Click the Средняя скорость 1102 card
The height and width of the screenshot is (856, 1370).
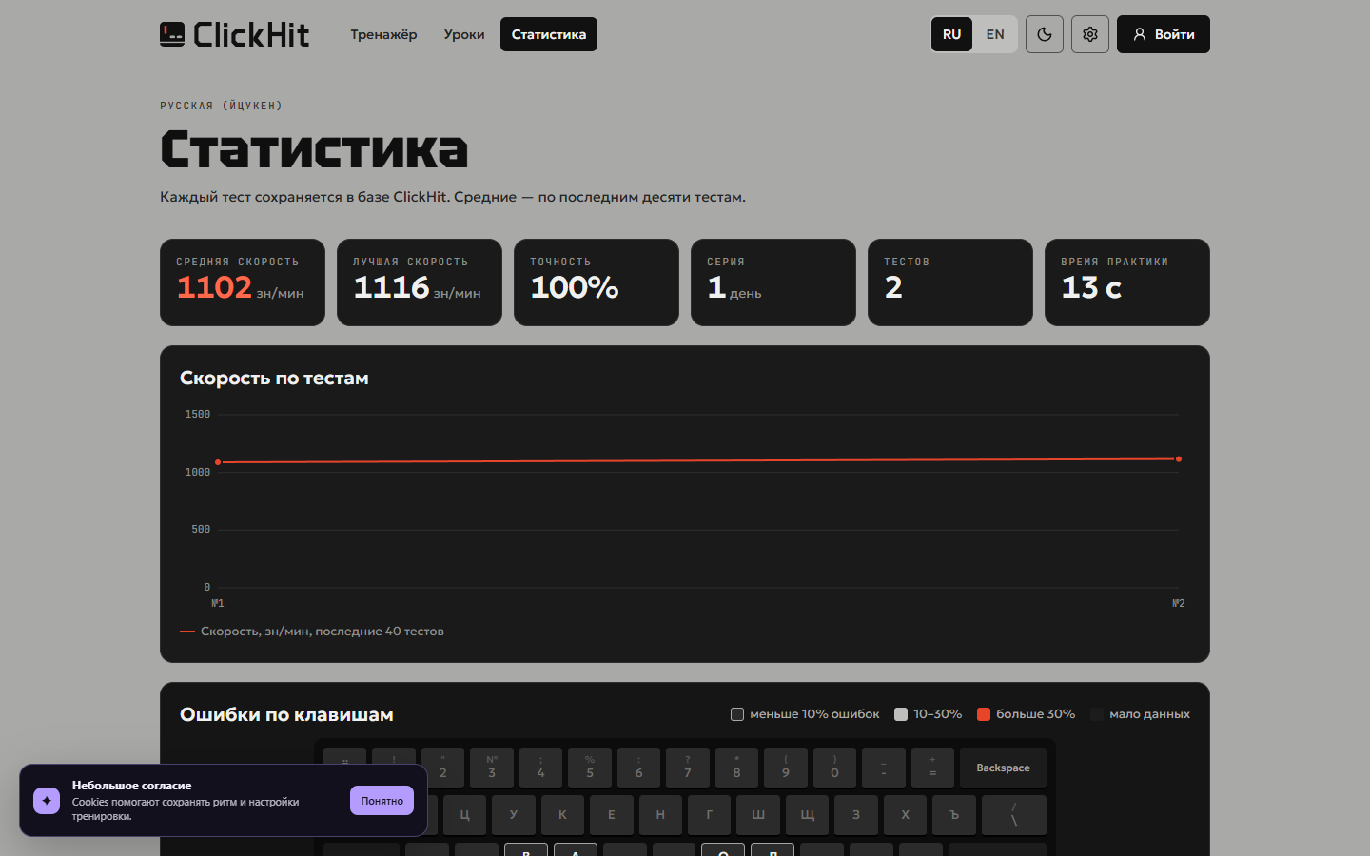243,282
